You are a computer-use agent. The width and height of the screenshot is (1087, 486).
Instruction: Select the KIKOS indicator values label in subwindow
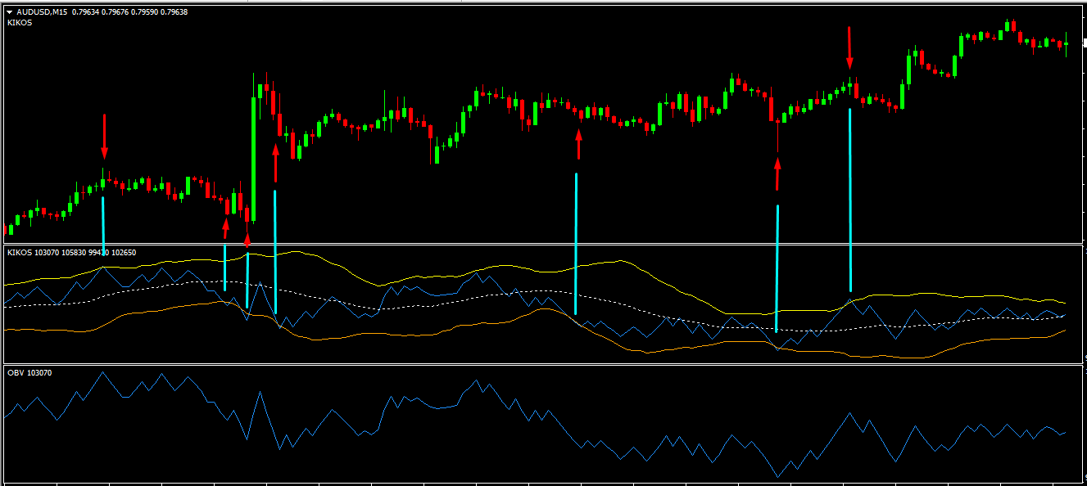click(x=71, y=253)
